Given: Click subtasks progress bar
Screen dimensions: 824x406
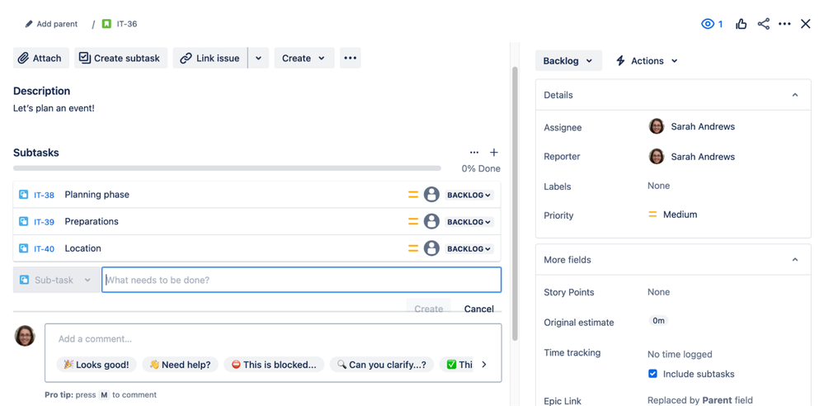Looking at the screenshot, I should coord(227,168).
